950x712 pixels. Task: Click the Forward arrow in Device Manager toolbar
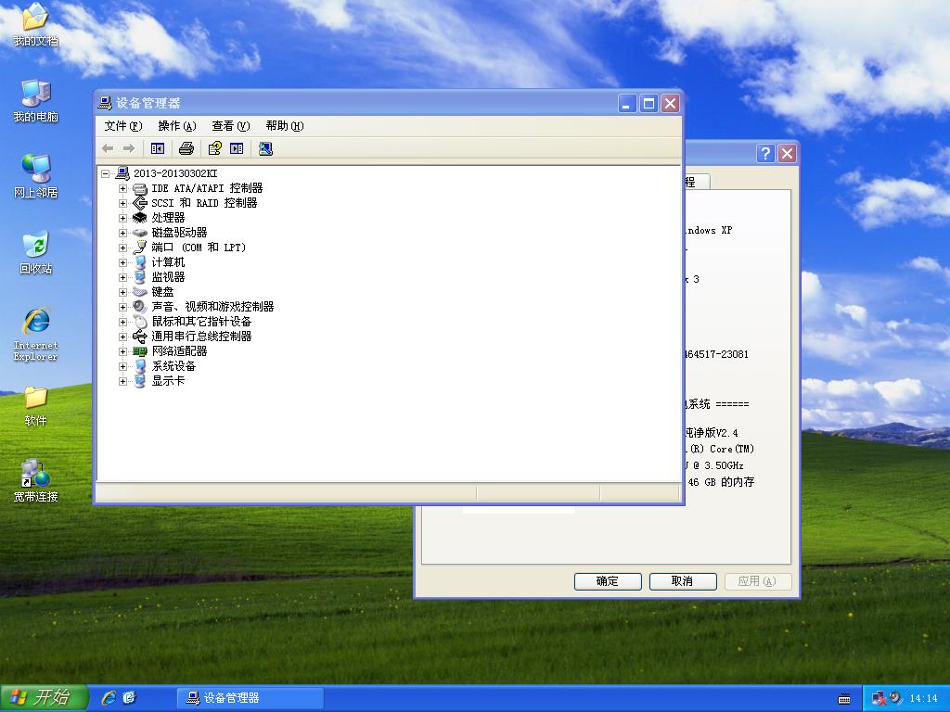[128, 148]
